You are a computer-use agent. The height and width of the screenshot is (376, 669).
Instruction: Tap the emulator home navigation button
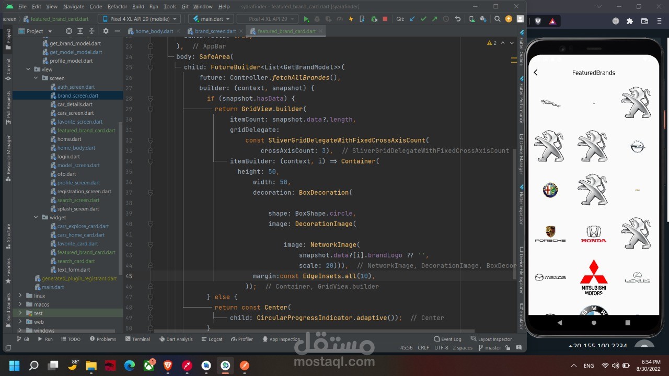click(x=594, y=323)
